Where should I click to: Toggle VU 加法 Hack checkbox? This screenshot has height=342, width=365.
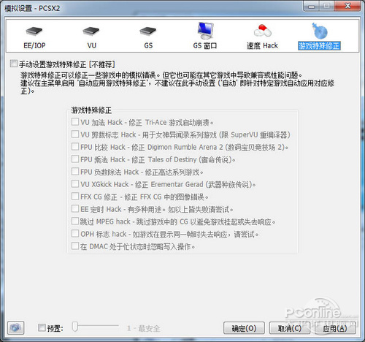pyautogui.click(x=75, y=121)
